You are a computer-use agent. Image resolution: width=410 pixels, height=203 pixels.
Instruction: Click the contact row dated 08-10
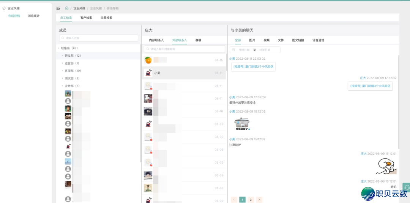(184, 111)
